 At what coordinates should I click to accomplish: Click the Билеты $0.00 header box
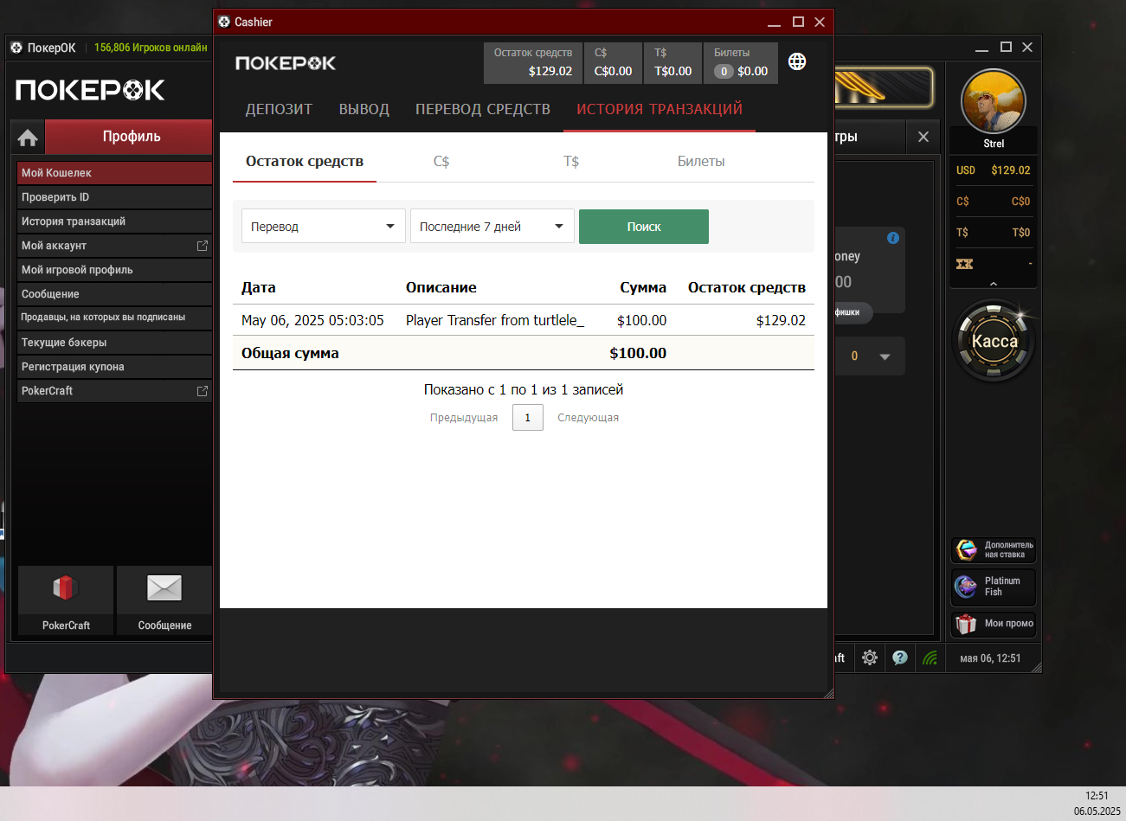point(741,63)
